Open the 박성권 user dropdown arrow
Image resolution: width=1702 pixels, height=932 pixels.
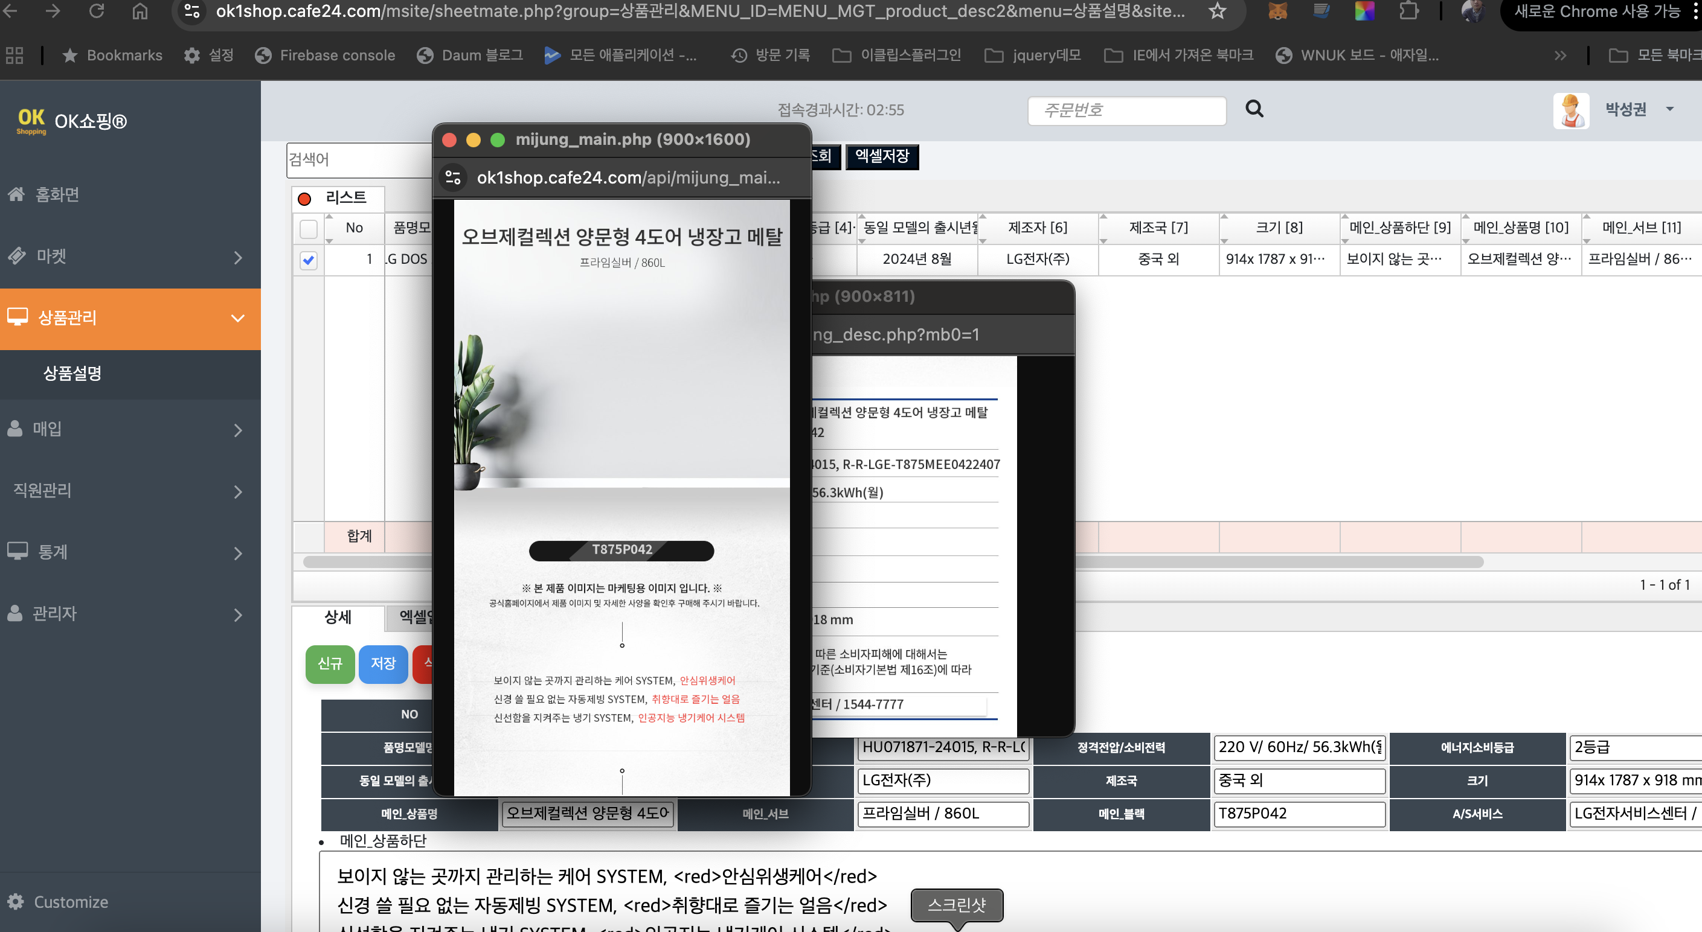pos(1669,110)
